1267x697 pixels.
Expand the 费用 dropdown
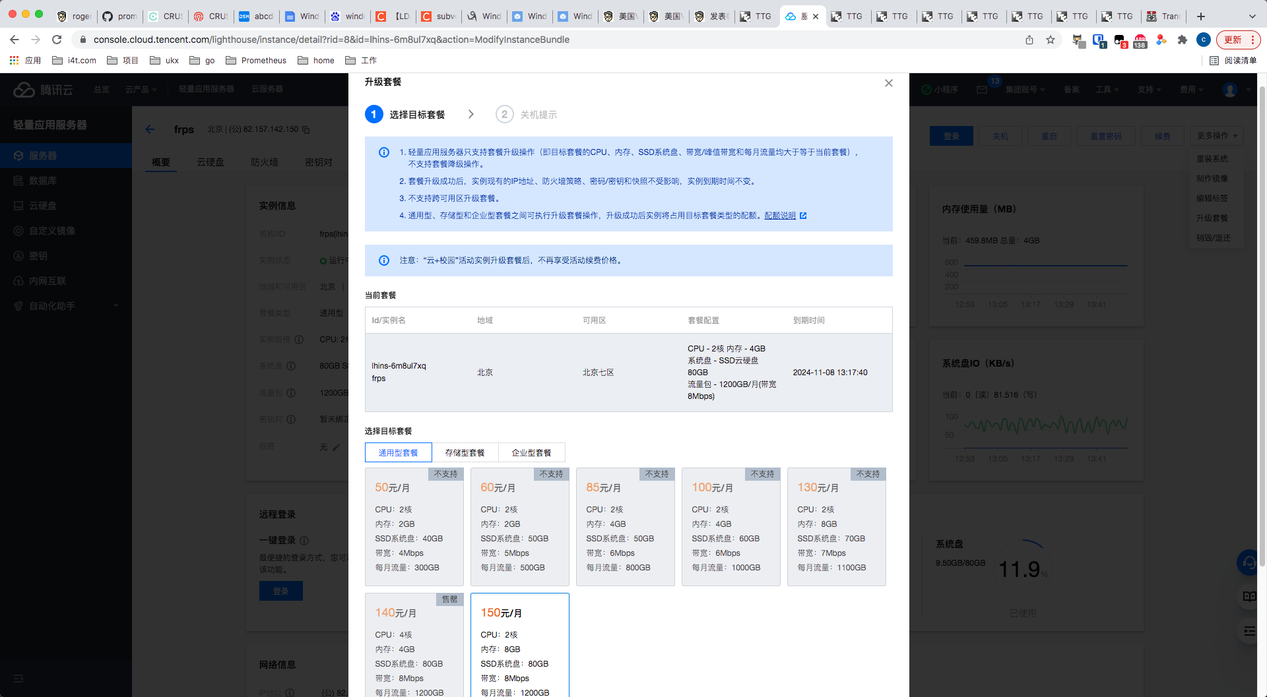(1191, 90)
